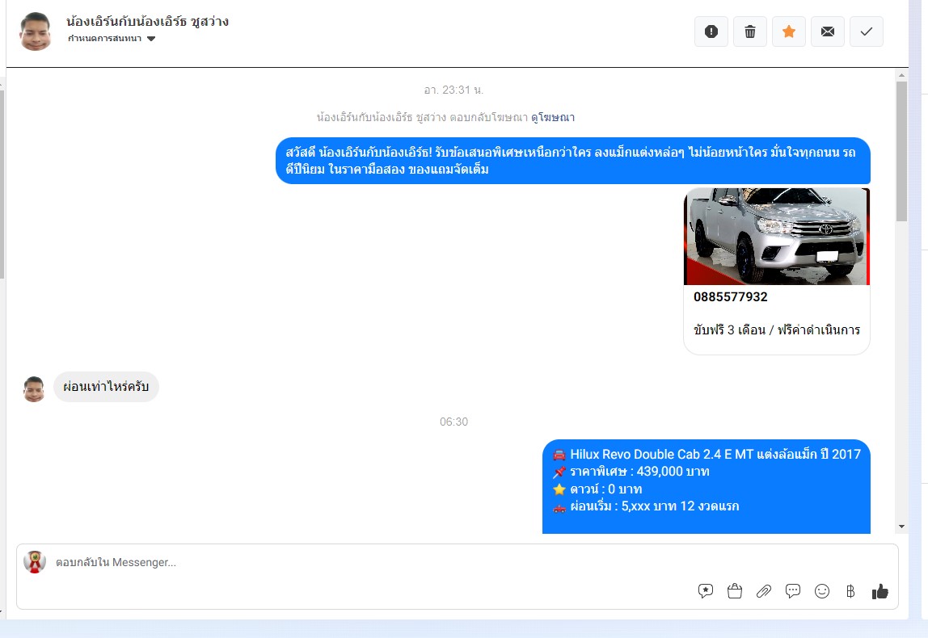The width and height of the screenshot is (928, 638).
Task: Mark conversation done with checkmark icon
Action: 867,31
